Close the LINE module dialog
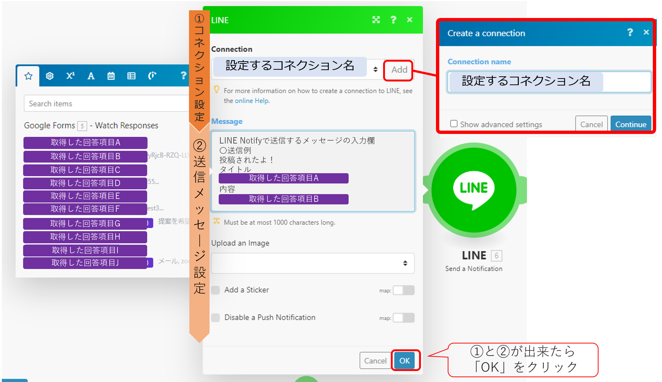The image size is (662, 382). (410, 20)
